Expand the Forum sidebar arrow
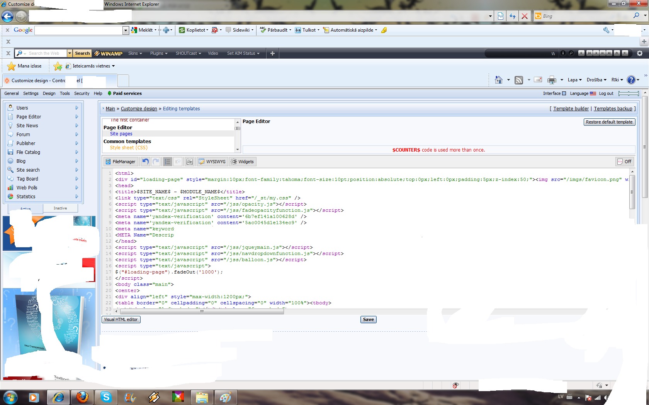 point(77,135)
